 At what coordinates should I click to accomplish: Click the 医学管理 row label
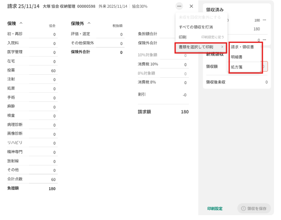click(15, 52)
